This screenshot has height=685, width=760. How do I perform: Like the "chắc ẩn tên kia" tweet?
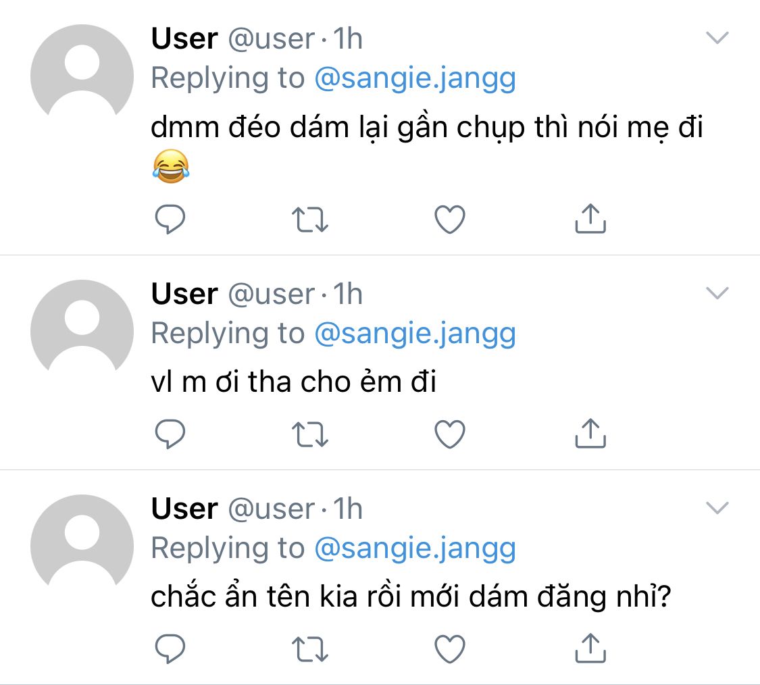(x=450, y=649)
